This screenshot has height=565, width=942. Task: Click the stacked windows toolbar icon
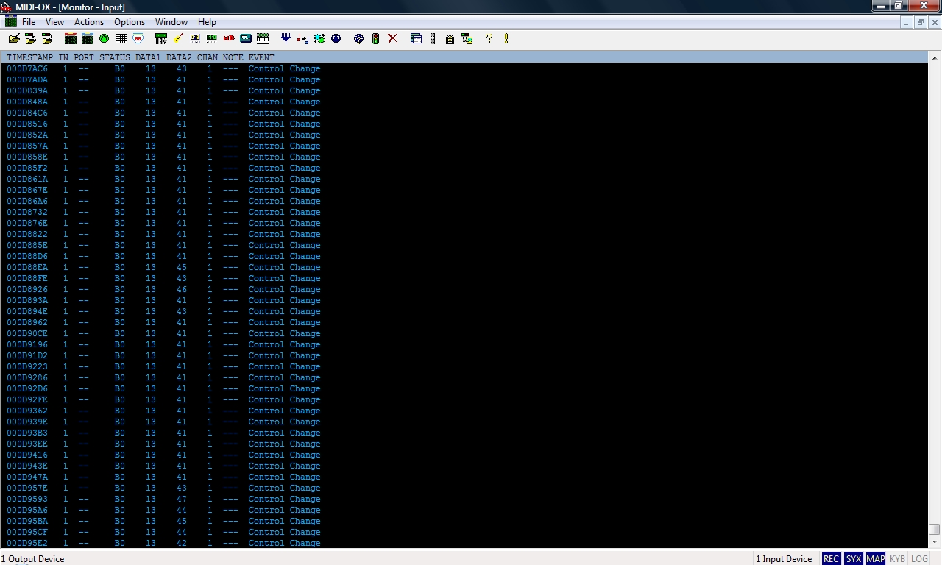(416, 38)
